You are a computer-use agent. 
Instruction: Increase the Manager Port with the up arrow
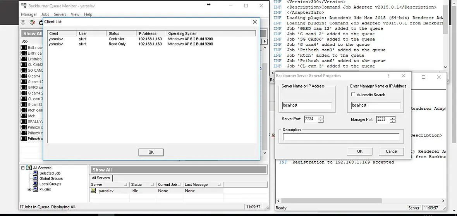pyautogui.click(x=393, y=118)
